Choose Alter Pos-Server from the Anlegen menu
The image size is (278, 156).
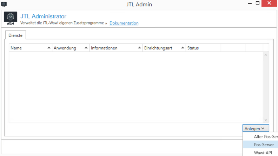tap(265, 136)
